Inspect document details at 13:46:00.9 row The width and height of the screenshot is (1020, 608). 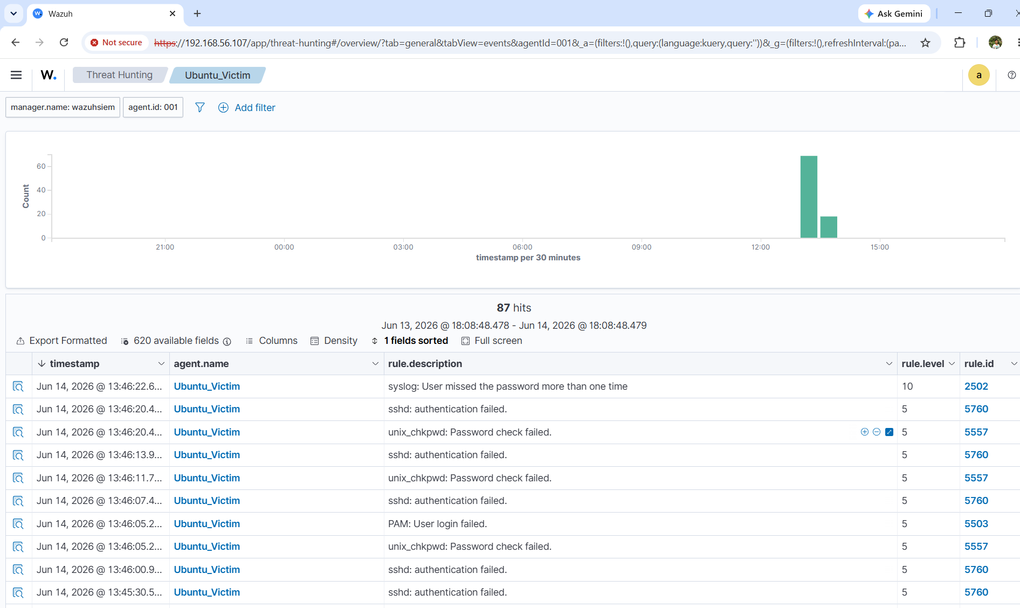[18, 570]
